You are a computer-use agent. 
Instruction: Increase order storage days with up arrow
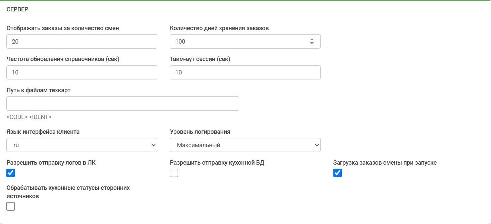[312, 40]
